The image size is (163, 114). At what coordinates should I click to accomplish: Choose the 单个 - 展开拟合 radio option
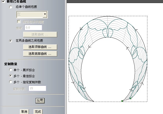[x=11, y=70]
